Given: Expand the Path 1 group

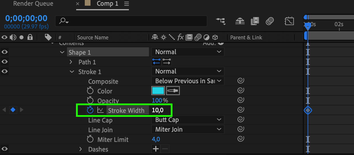Looking at the screenshot, I should click(x=71, y=62).
